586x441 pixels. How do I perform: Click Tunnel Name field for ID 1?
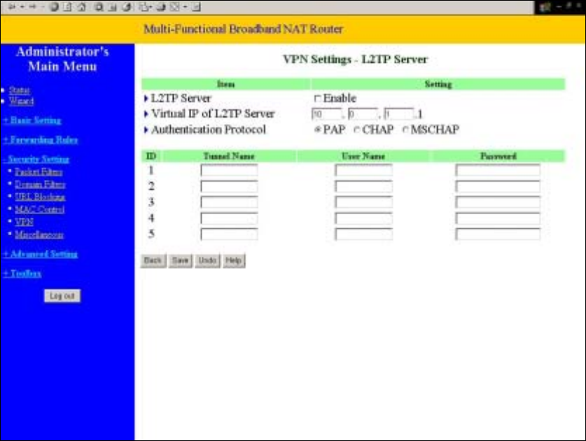tap(229, 170)
